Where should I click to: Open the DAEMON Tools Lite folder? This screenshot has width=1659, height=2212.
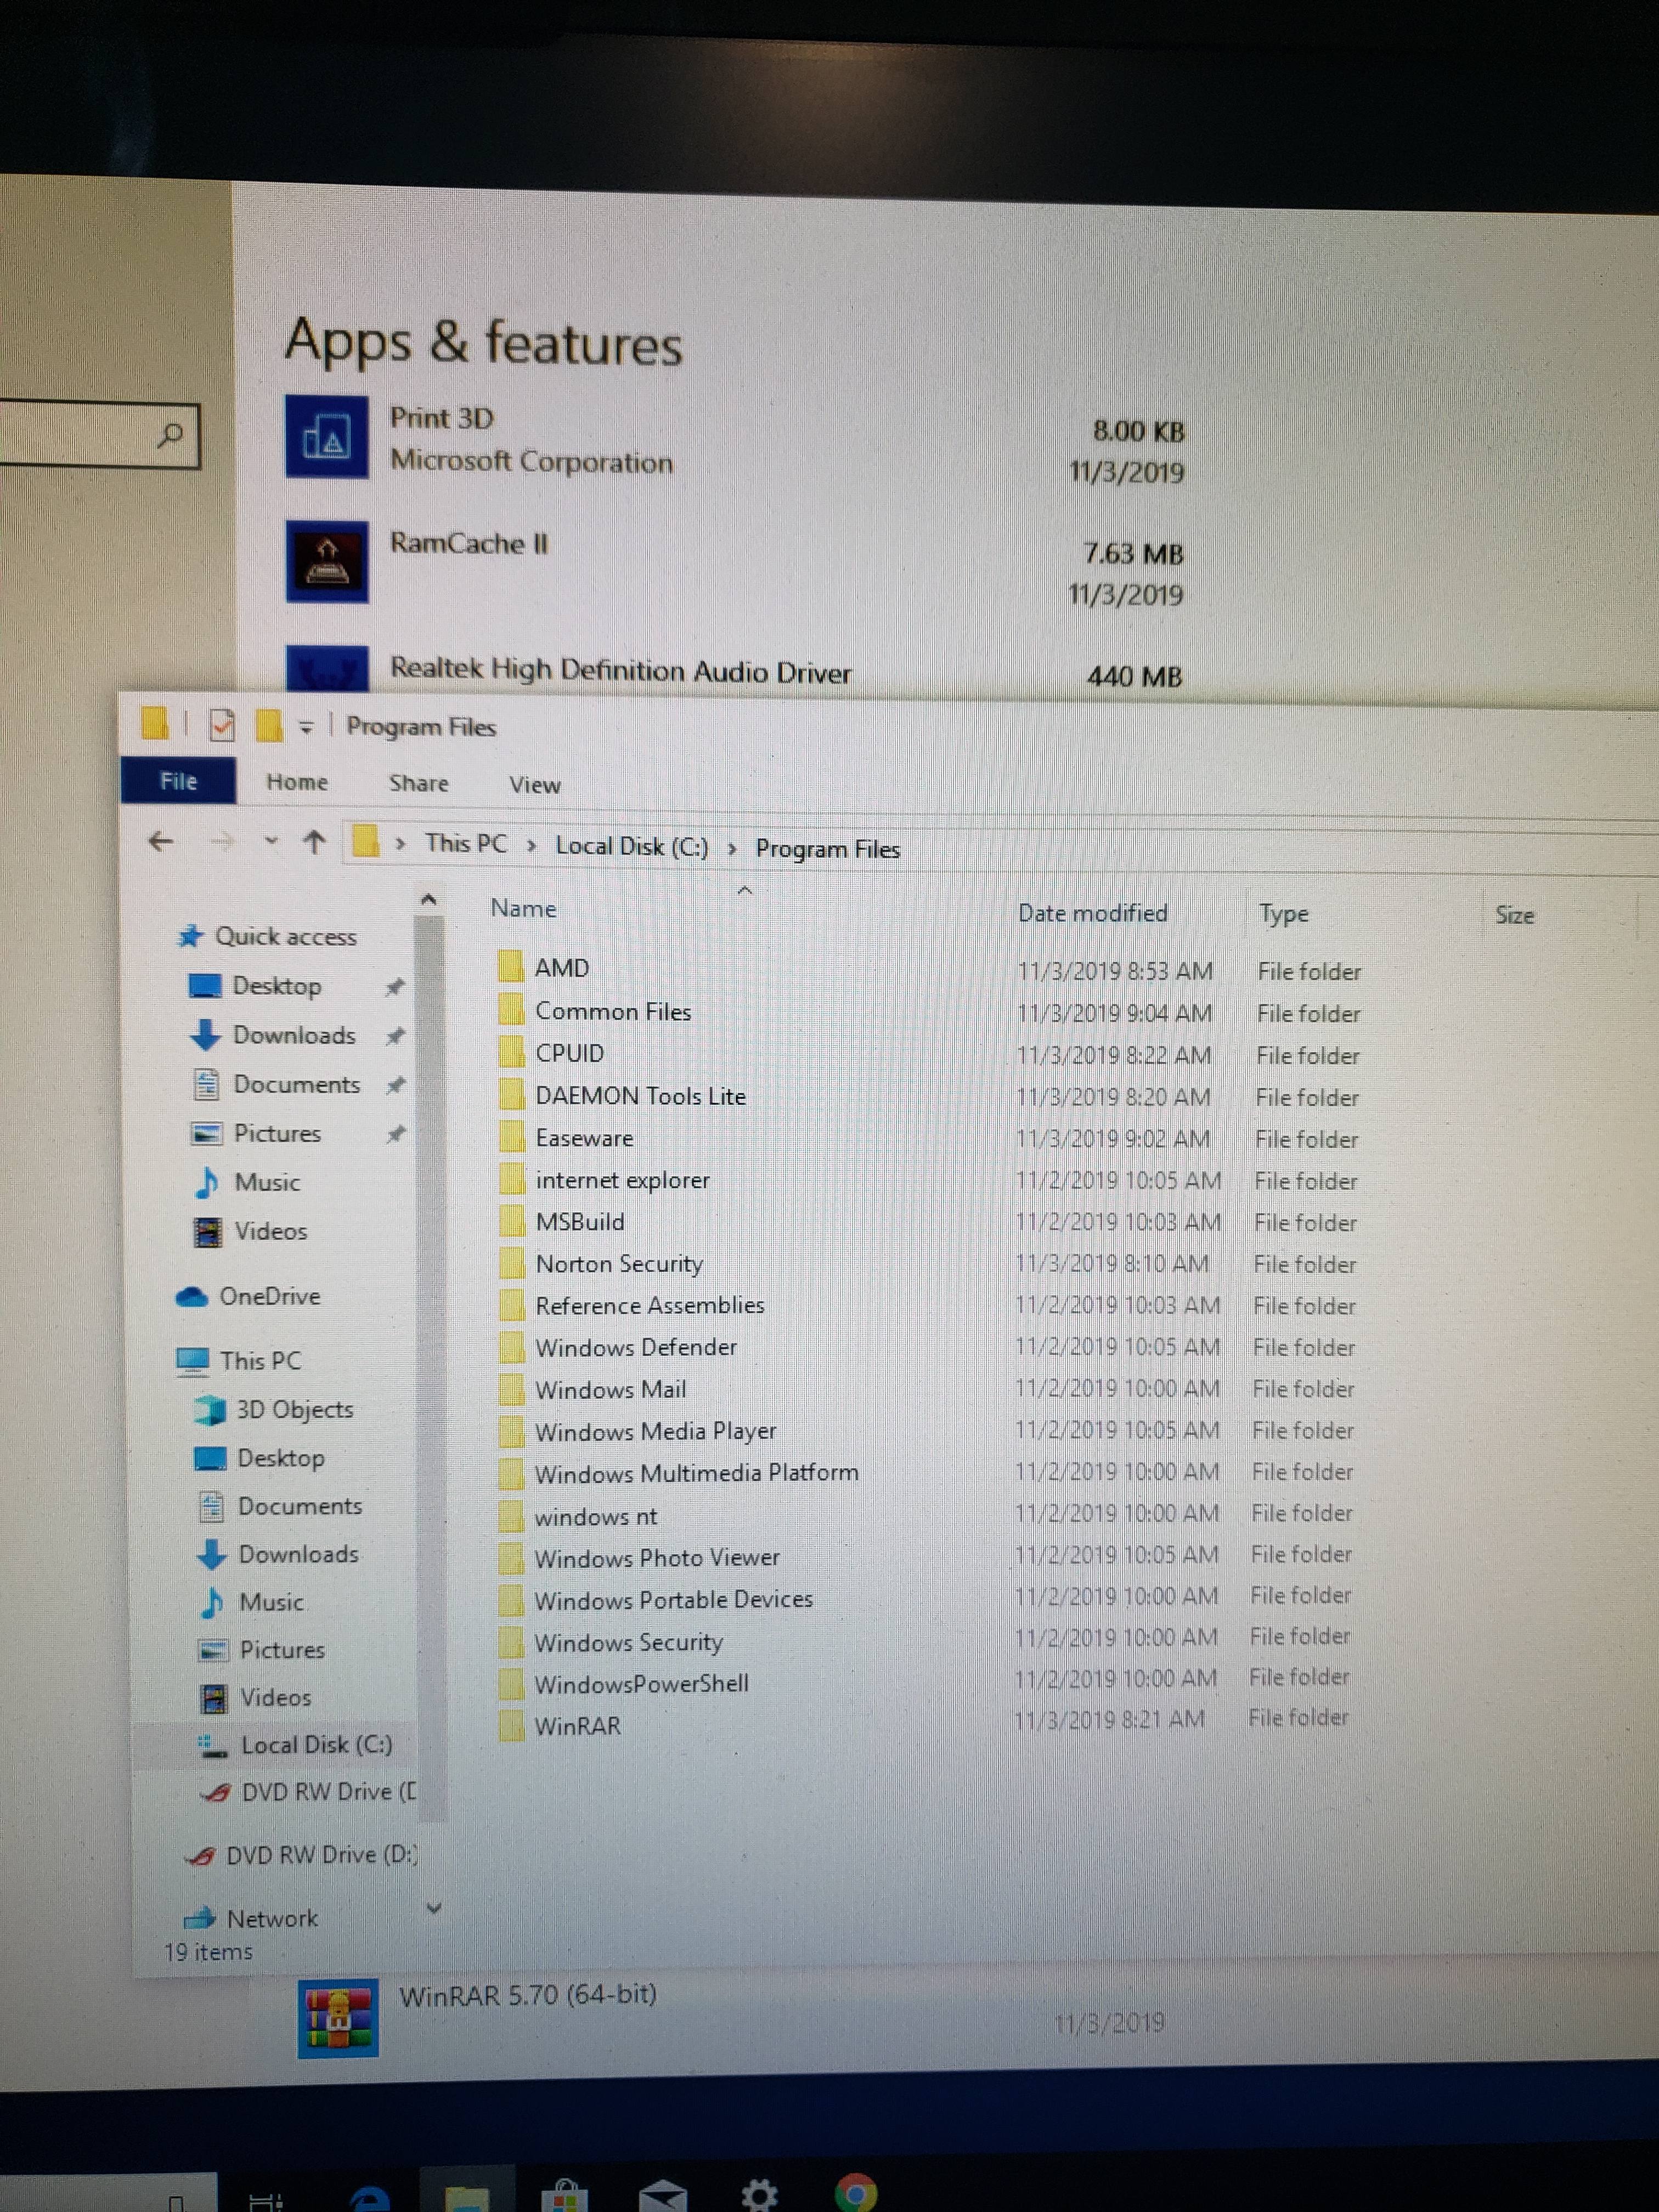pos(640,1096)
